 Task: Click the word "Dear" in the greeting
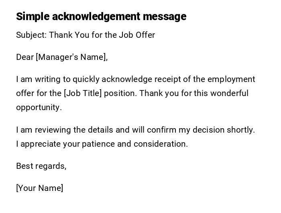click(x=25, y=57)
